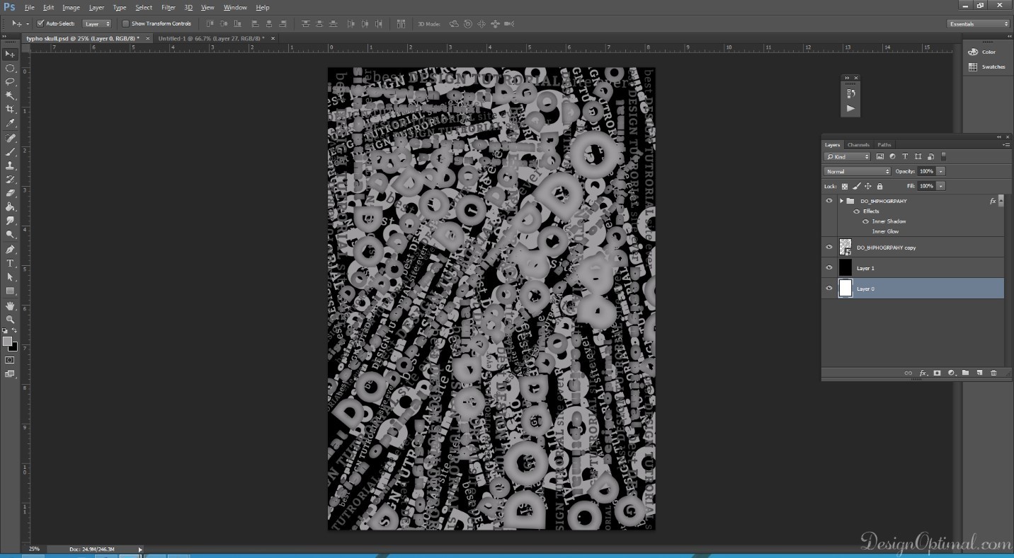1014x558 pixels.
Task: Lock all layer attributes
Action: (x=879, y=187)
